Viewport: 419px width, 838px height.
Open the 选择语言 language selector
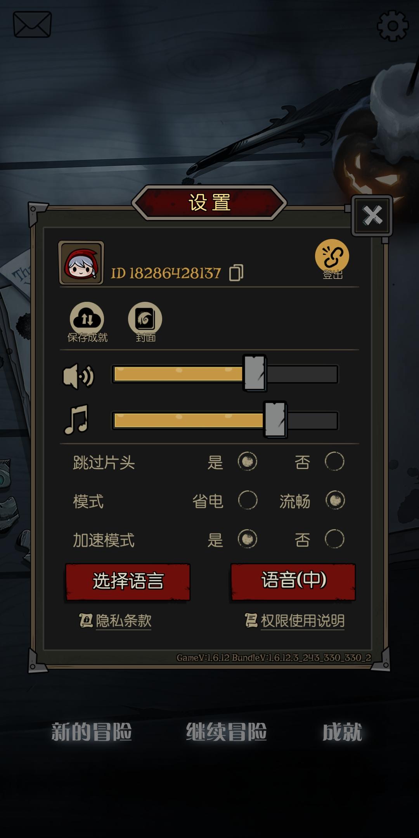click(x=128, y=582)
